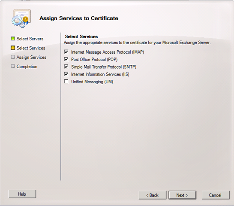Select the Select Servers wizard step
This screenshot has width=234, height=206.
point(30,39)
